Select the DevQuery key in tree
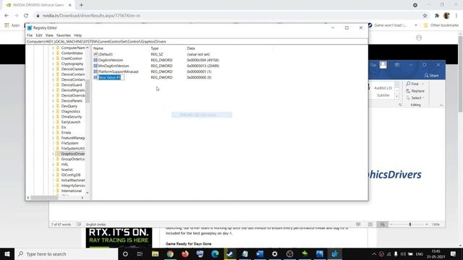 pos(69,106)
